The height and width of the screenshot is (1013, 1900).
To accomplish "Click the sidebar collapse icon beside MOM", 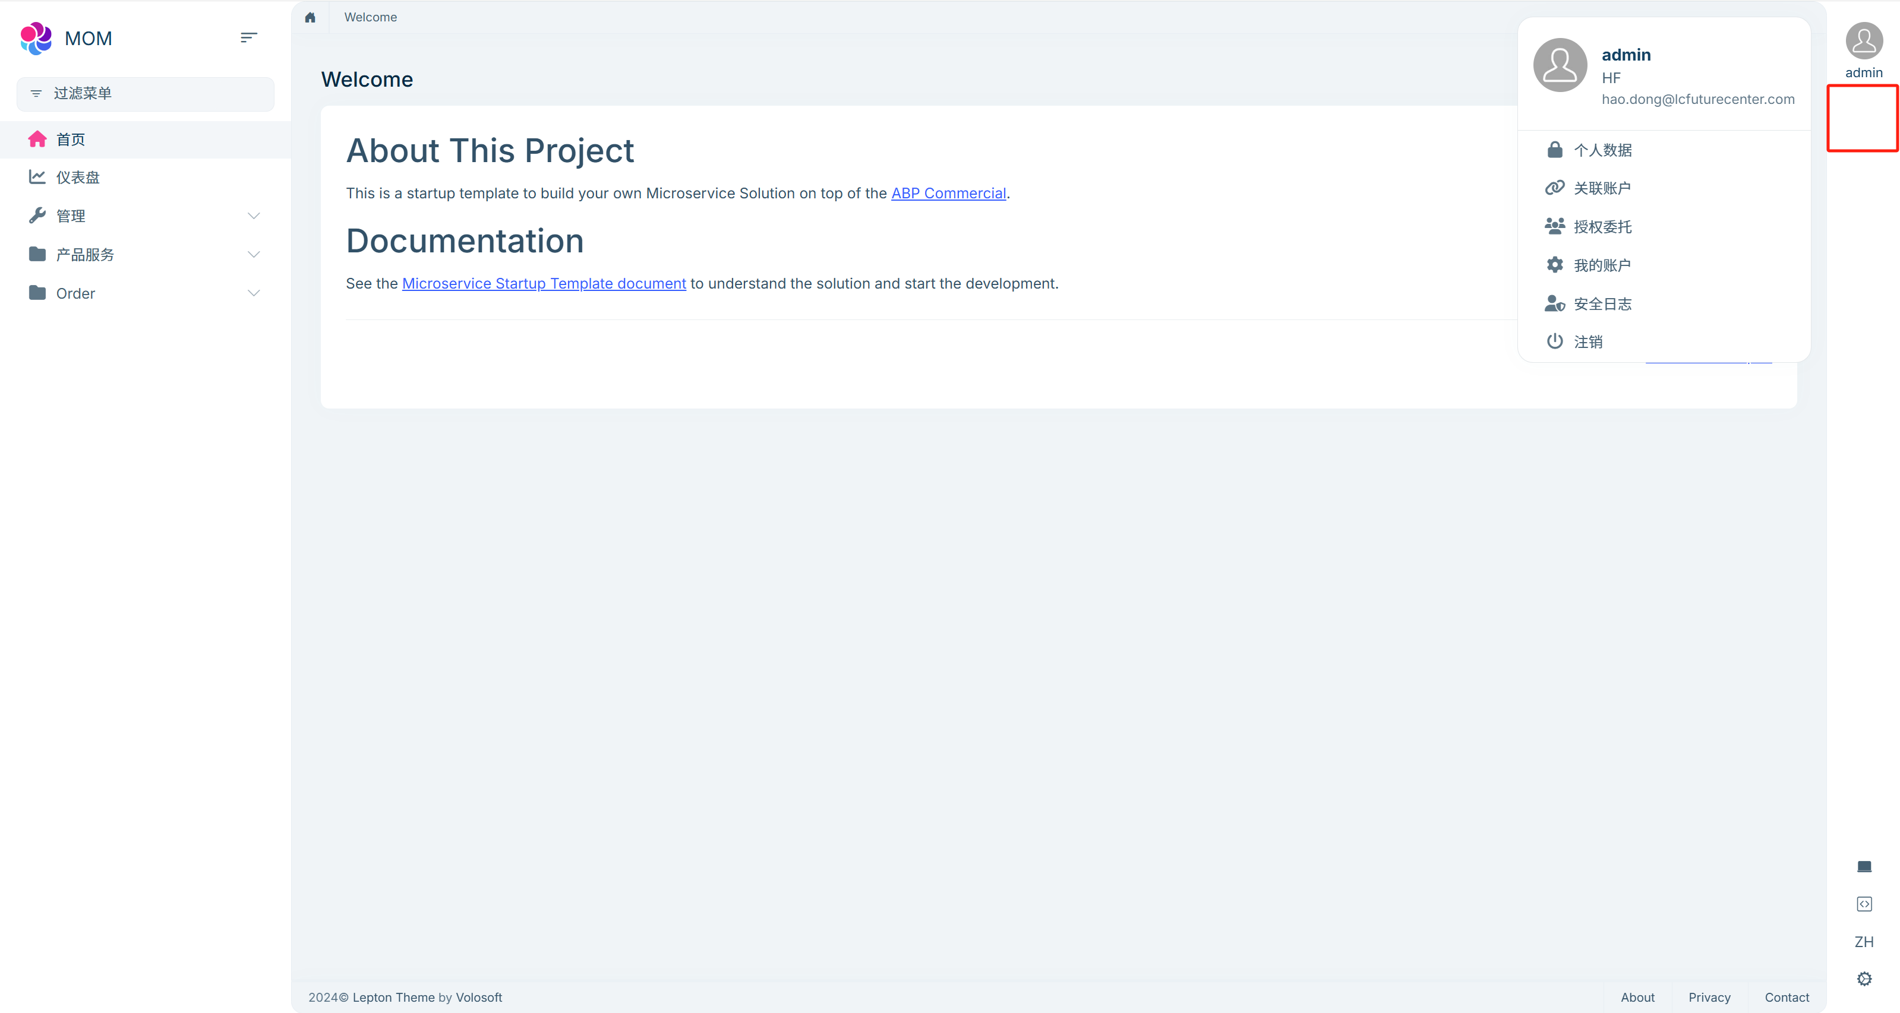I will click(x=248, y=37).
